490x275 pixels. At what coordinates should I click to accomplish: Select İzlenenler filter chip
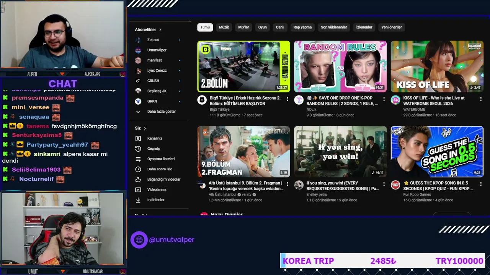point(364,27)
